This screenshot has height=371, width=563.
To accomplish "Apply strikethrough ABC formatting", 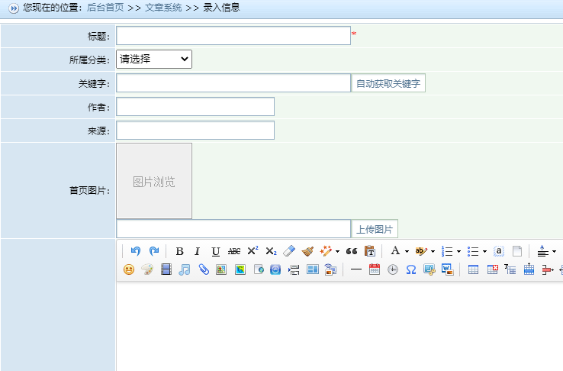I will point(234,251).
